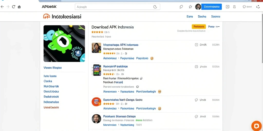Open the woman's avatar in first listing
The height and width of the screenshot is (131, 263).
point(97,48)
